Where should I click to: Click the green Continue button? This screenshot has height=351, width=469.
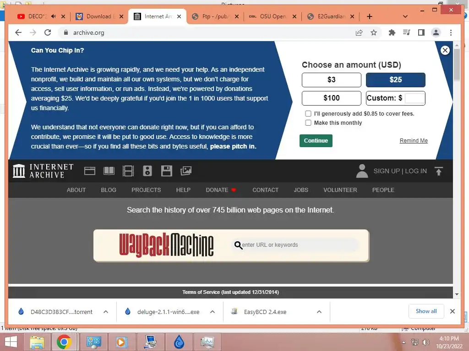[316, 141]
